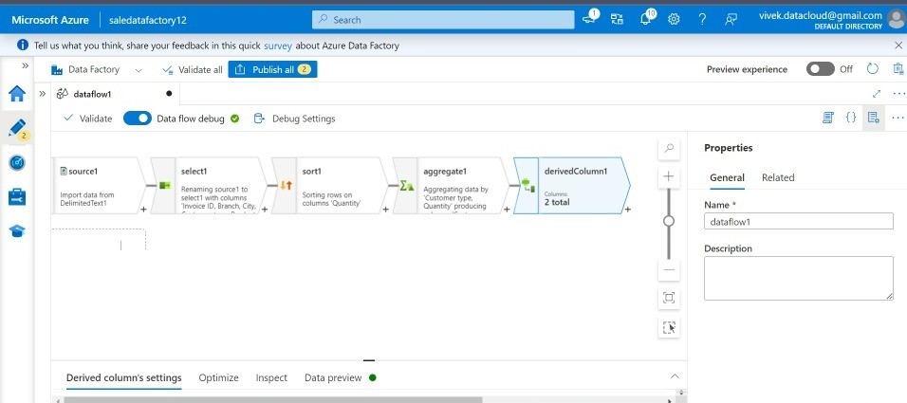Fit canvas to screen
This screenshot has height=403, width=907.
pyautogui.click(x=669, y=299)
